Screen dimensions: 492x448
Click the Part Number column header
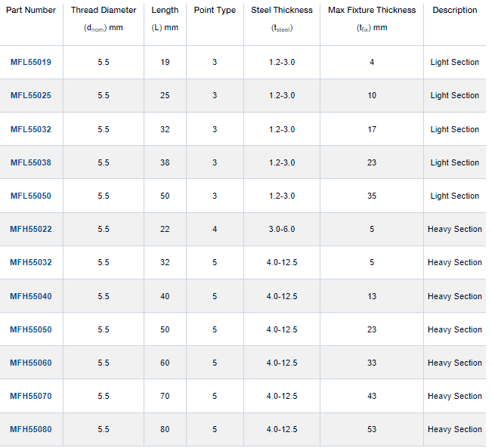tap(30, 11)
